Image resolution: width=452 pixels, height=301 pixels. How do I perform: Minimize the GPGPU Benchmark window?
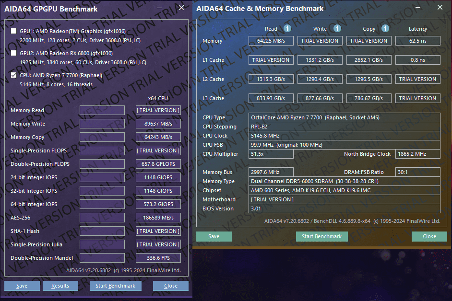pyautogui.click(x=159, y=8)
